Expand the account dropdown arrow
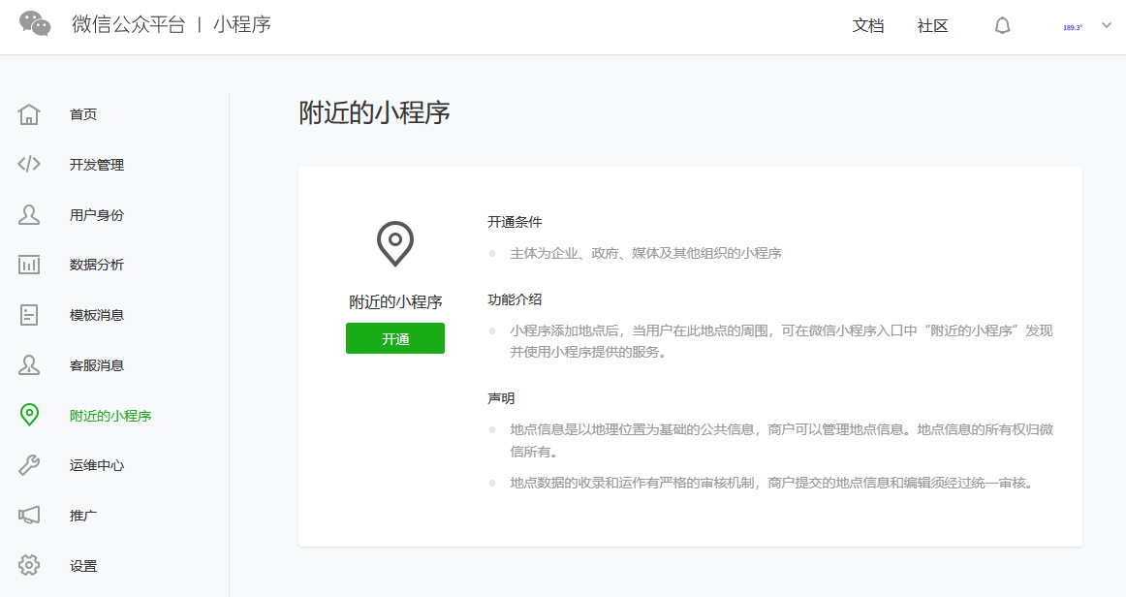 pos(1107,25)
